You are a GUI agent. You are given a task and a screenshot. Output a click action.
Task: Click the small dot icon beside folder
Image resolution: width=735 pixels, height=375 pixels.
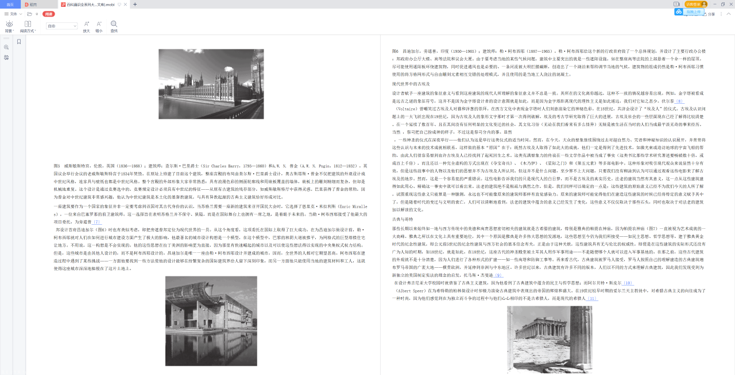coord(37,14)
